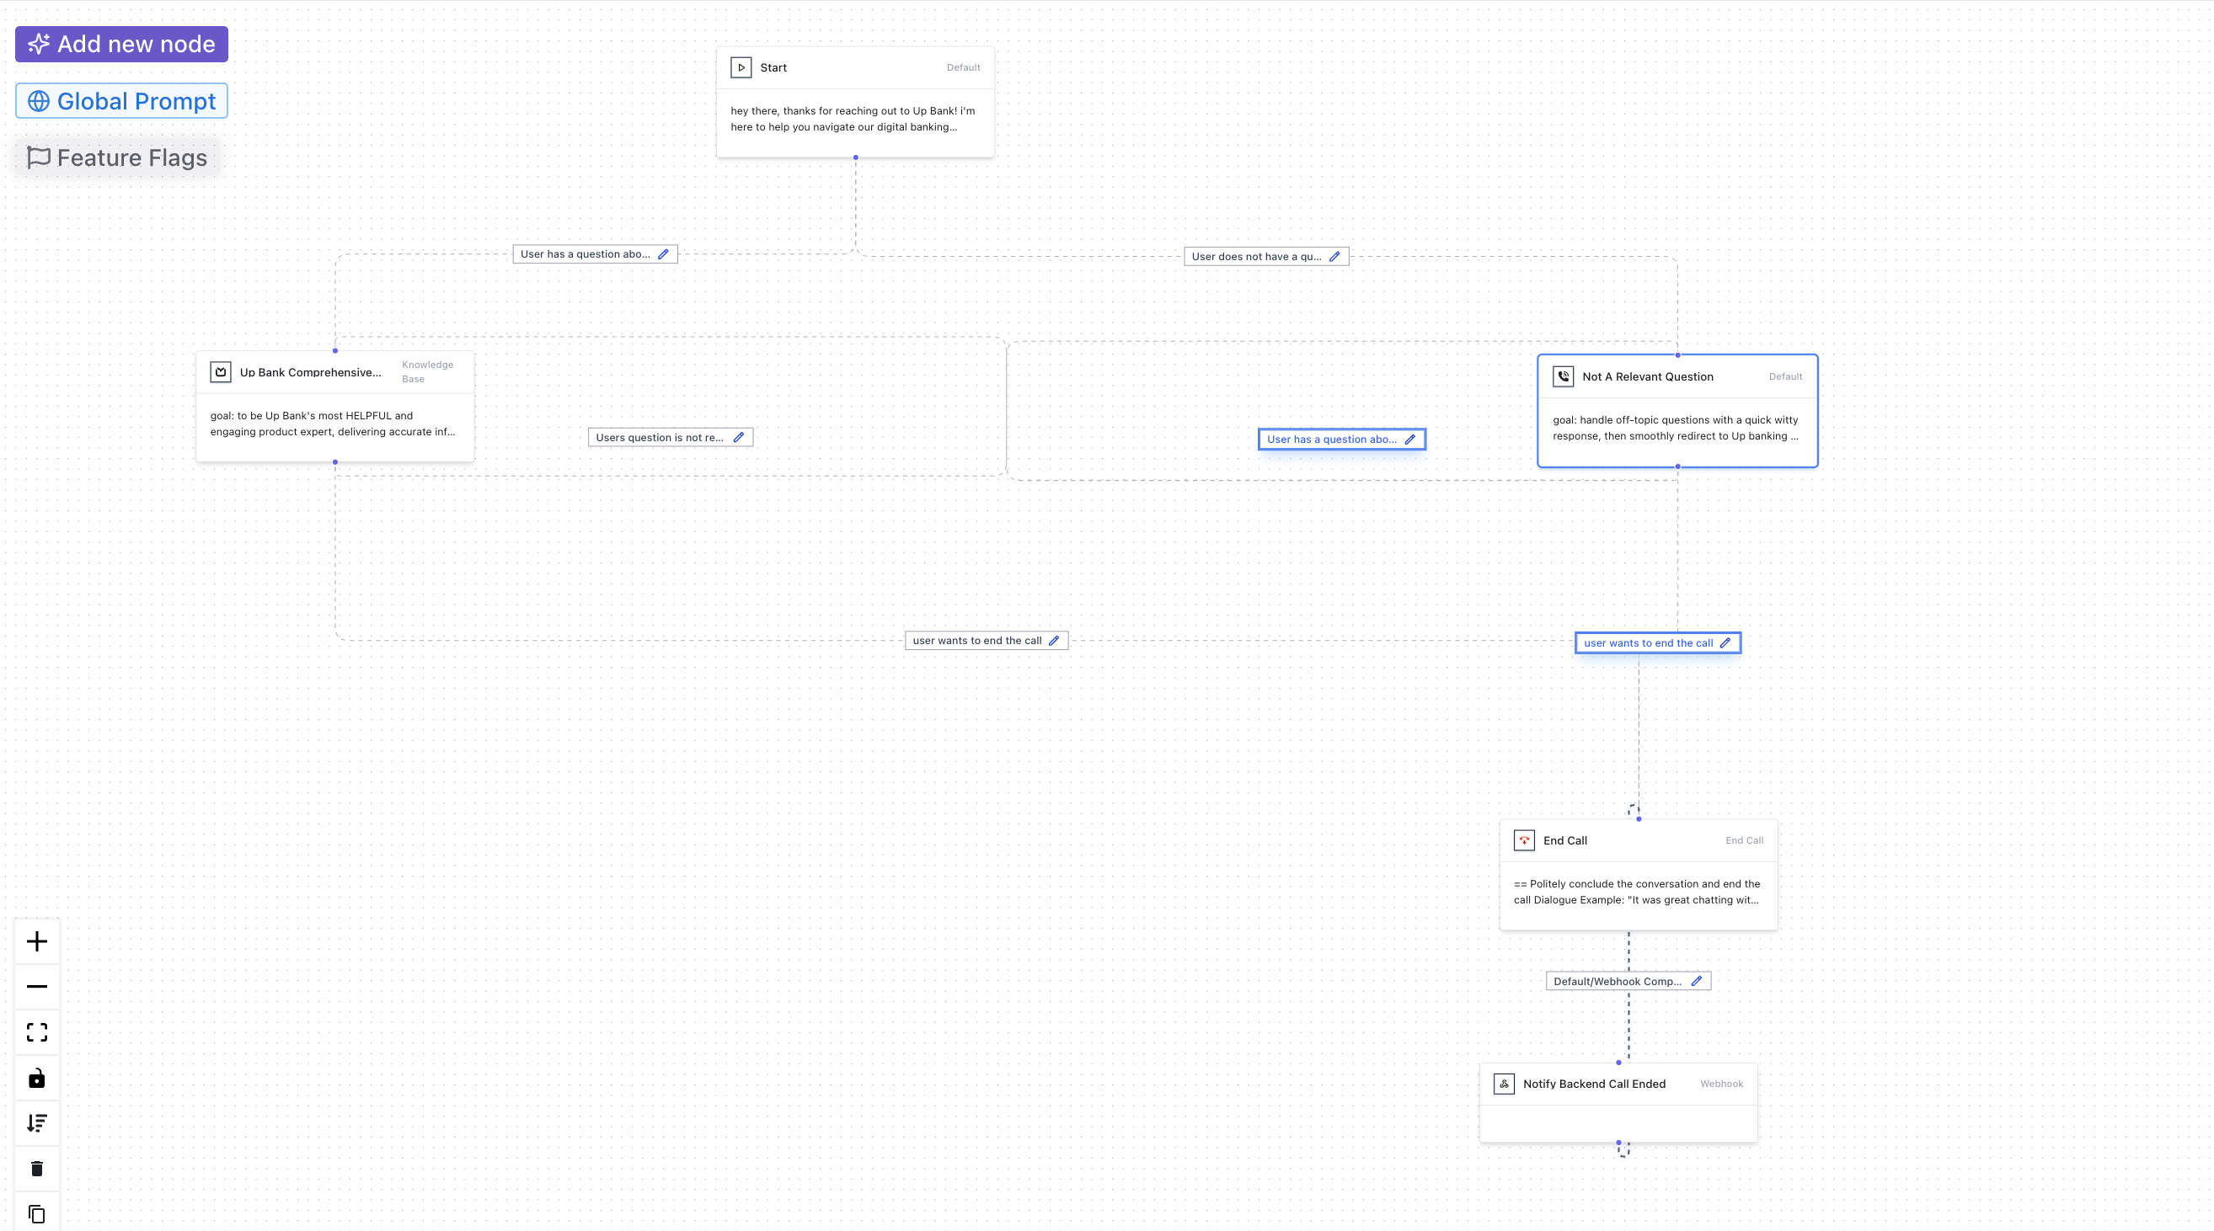This screenshot has height=1231, width=2214.
Task: Click the Not A Relevant Question phone icon
Action: click(1563, 376)
